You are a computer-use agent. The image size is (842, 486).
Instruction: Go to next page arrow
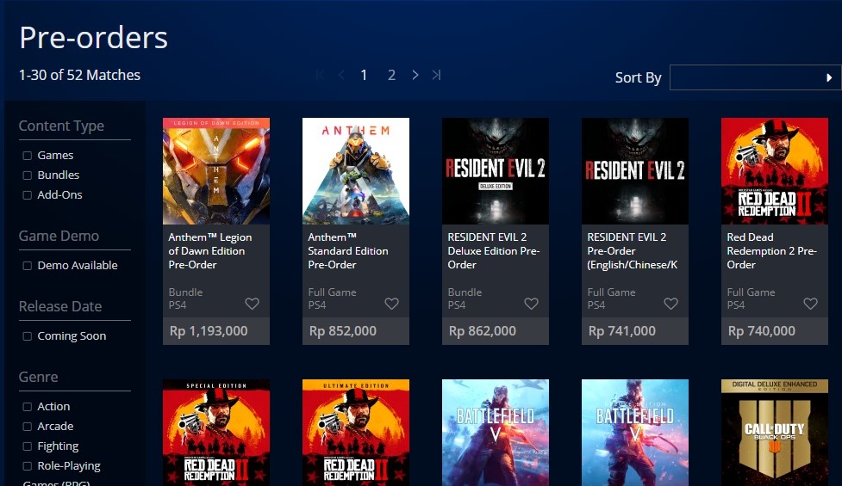pos(415,75)
